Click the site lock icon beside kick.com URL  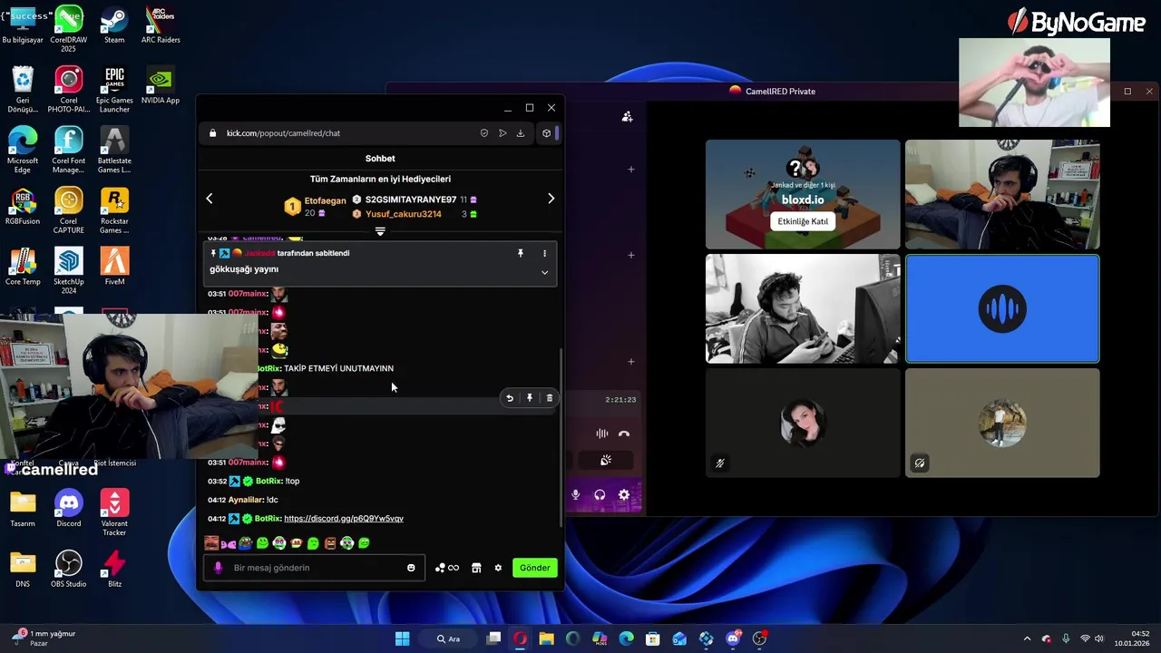coord(213,133)
